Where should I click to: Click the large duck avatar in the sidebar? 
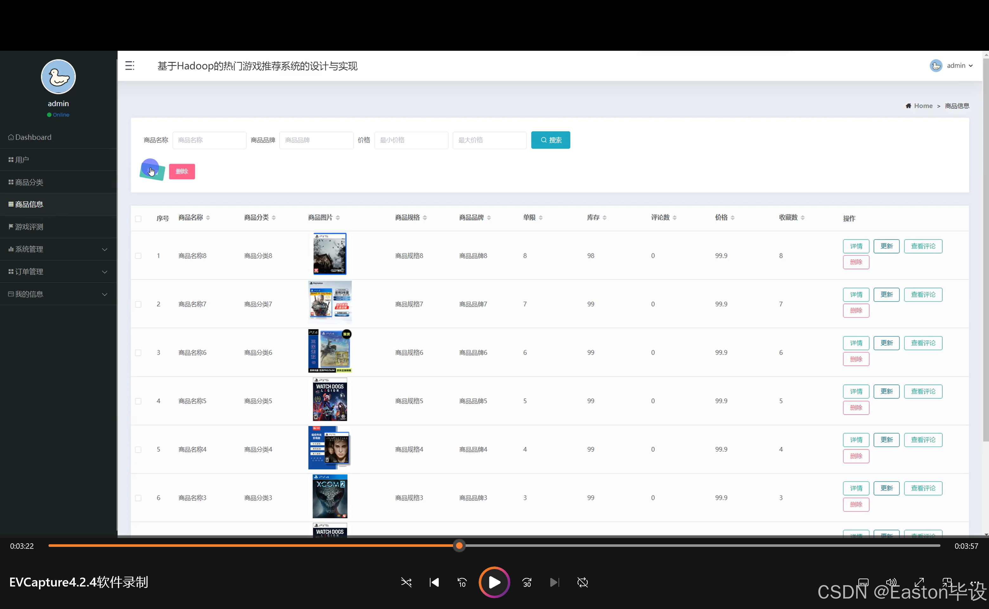pyautogui.click(x=58, y=76)
